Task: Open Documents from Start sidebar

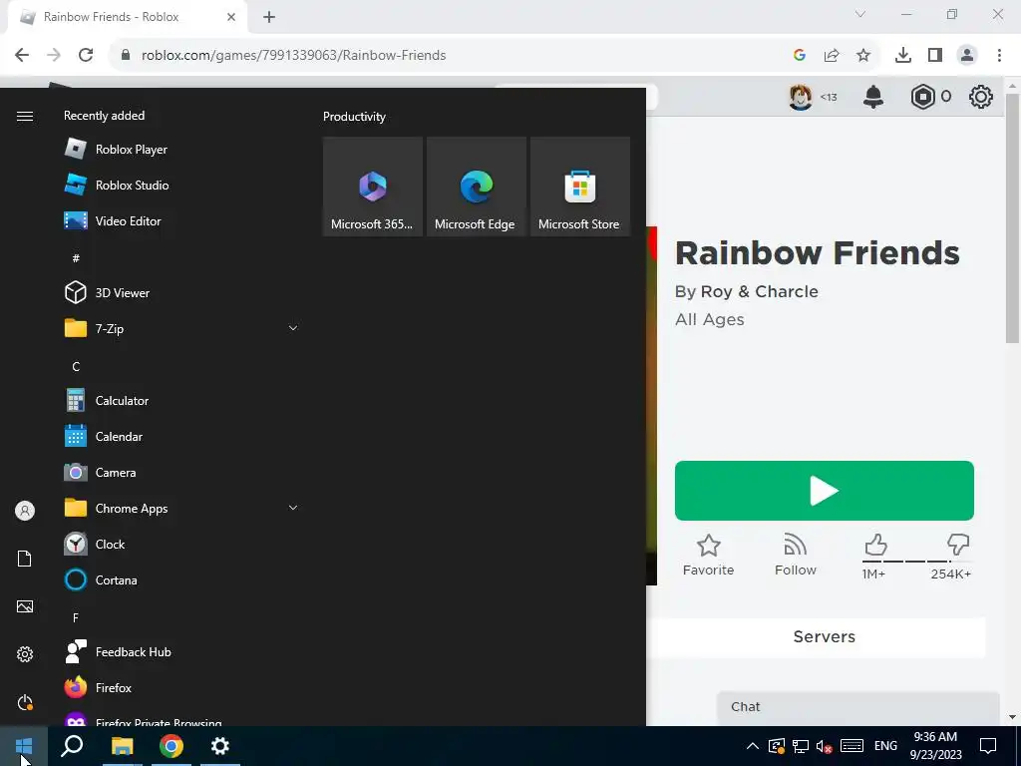Action: point(25,559)
